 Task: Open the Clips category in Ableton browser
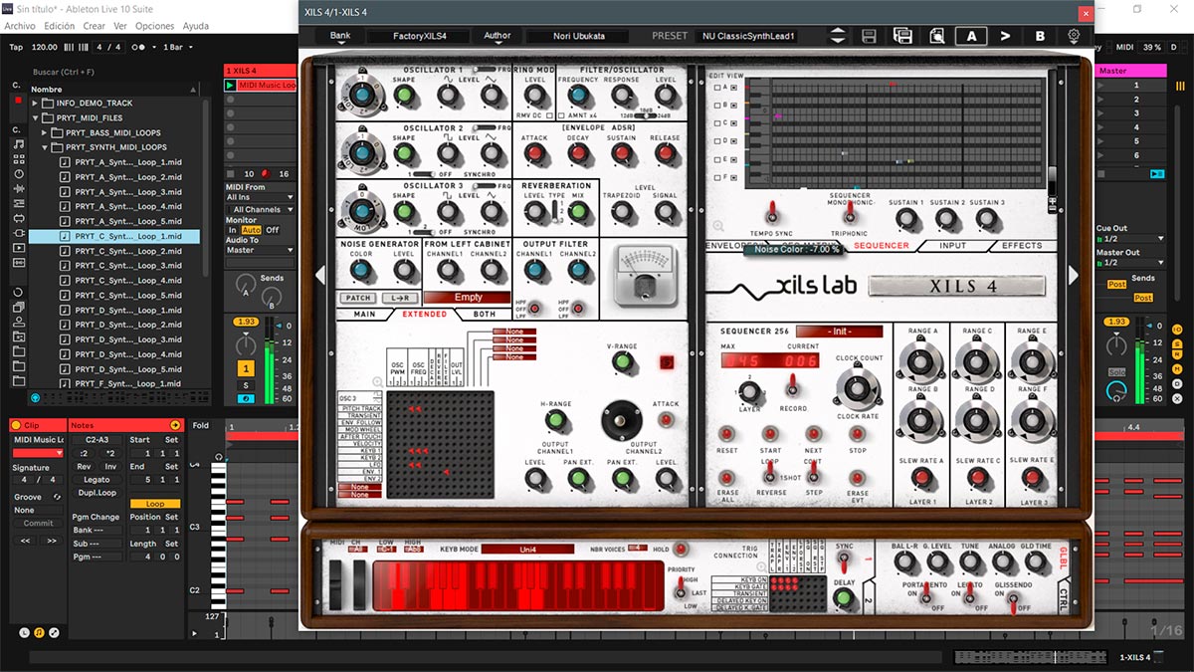(x=18, y=247)
